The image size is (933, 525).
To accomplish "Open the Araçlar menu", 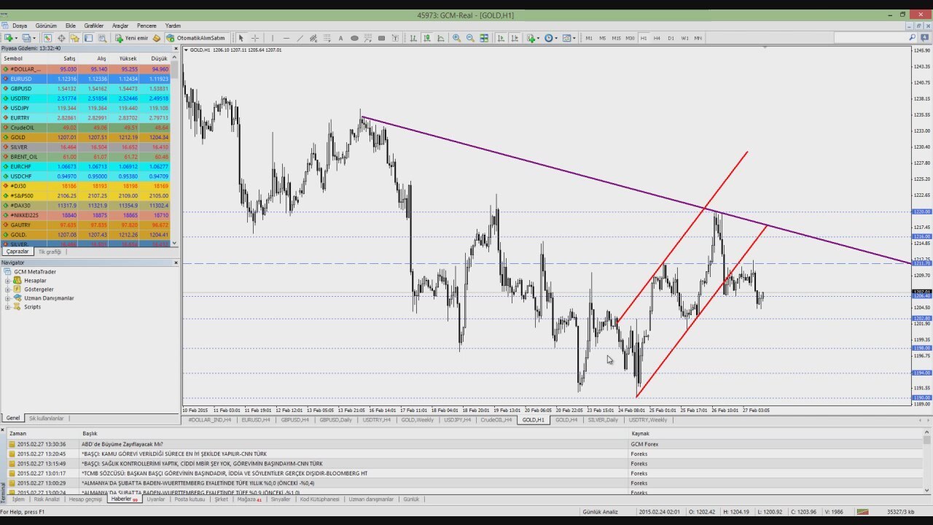I will pos(120,26).
